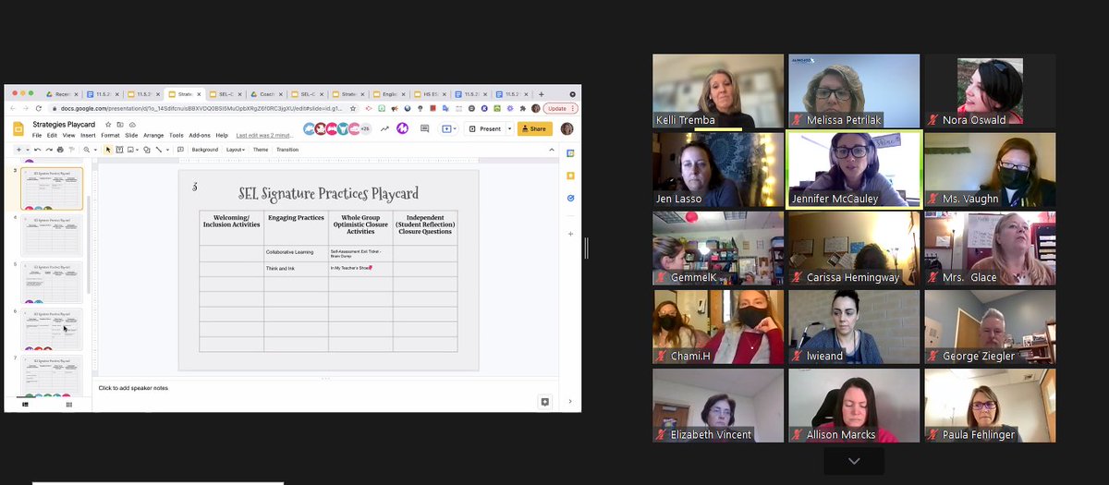
Task: Select slide 5 thumbnail in filmstrip
Action: [52, 283]
